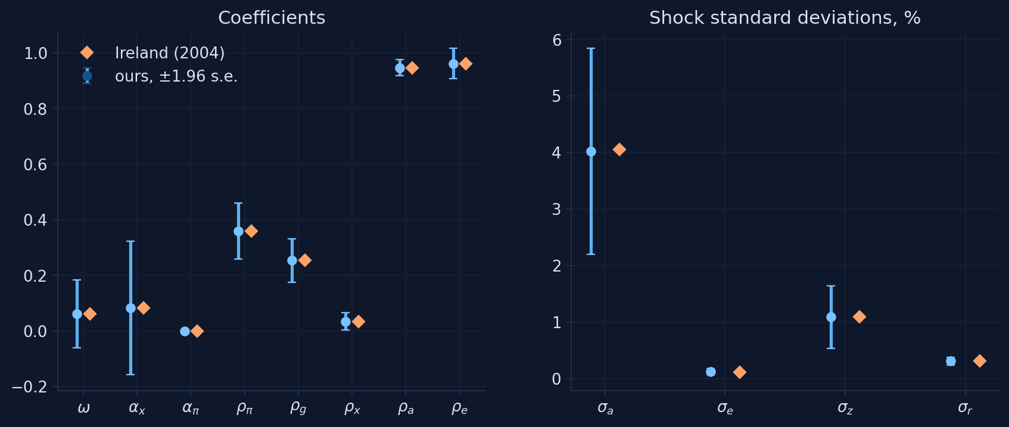Click the orange diamond legend marker for Ireland (2004)
Image resolution: width=1009 pixels, height=427 pixels.
pyautogui.click(x=87, y=53)
